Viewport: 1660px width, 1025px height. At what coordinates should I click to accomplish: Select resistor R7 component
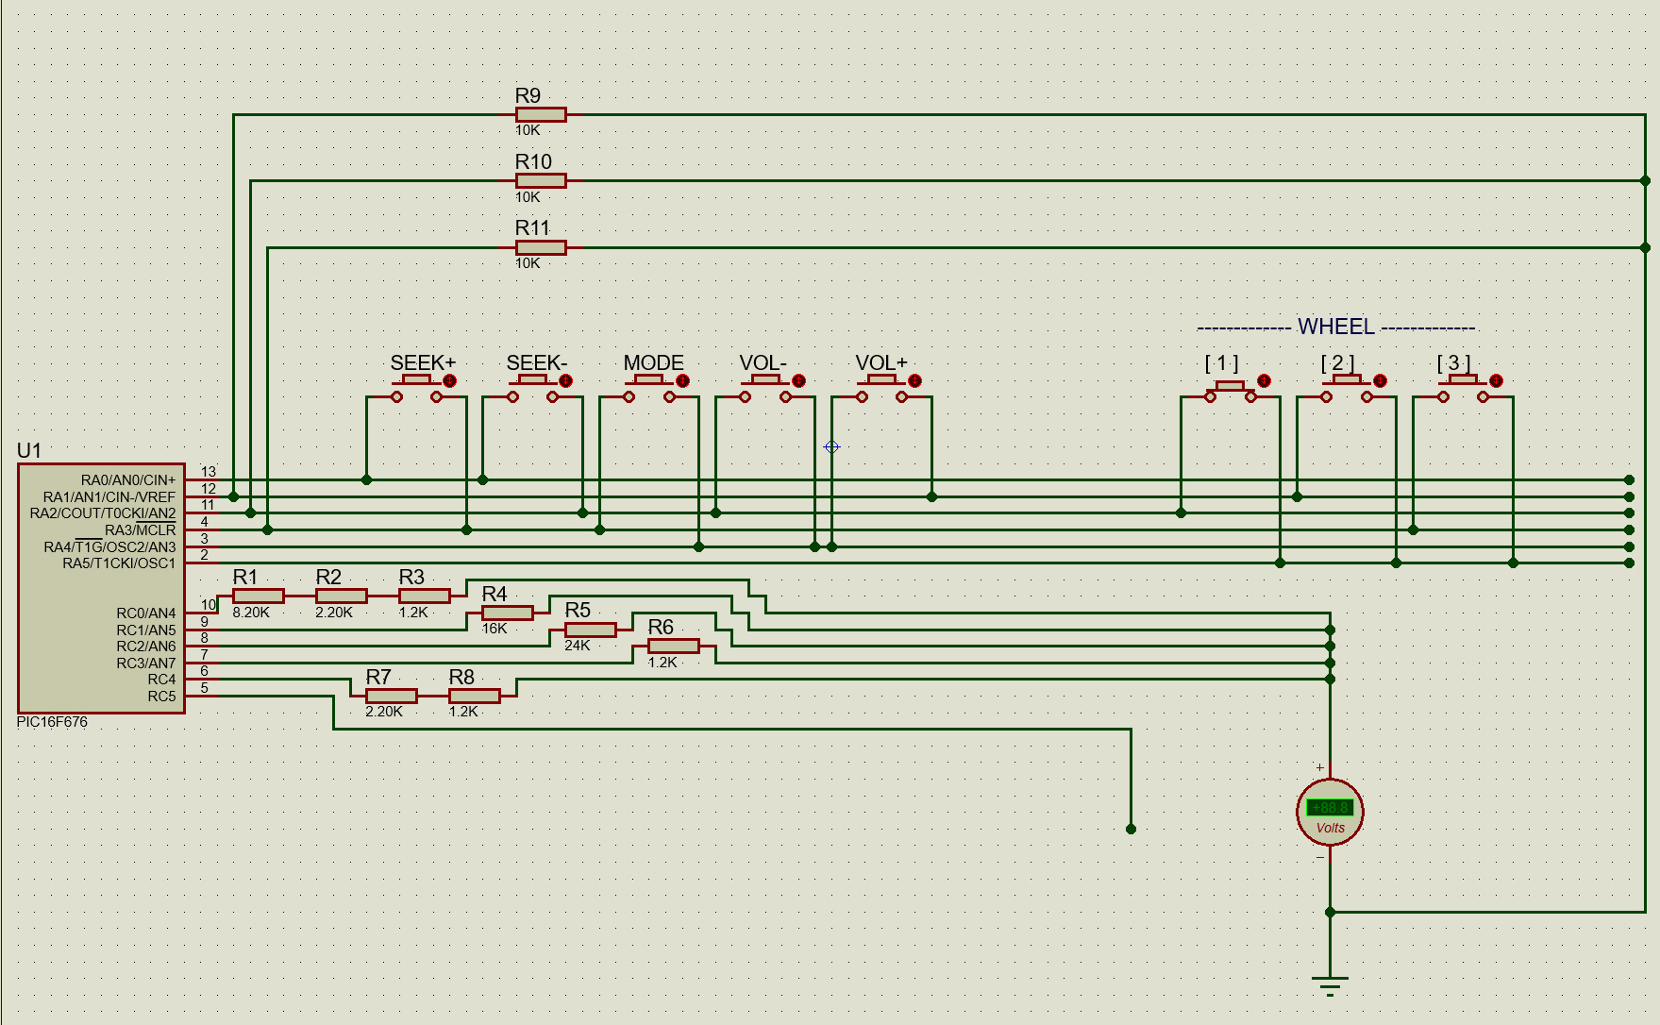pos(391,696)
